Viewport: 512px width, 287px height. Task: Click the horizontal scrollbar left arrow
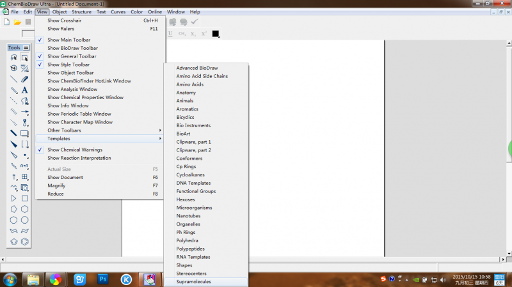tap(3, 260)
